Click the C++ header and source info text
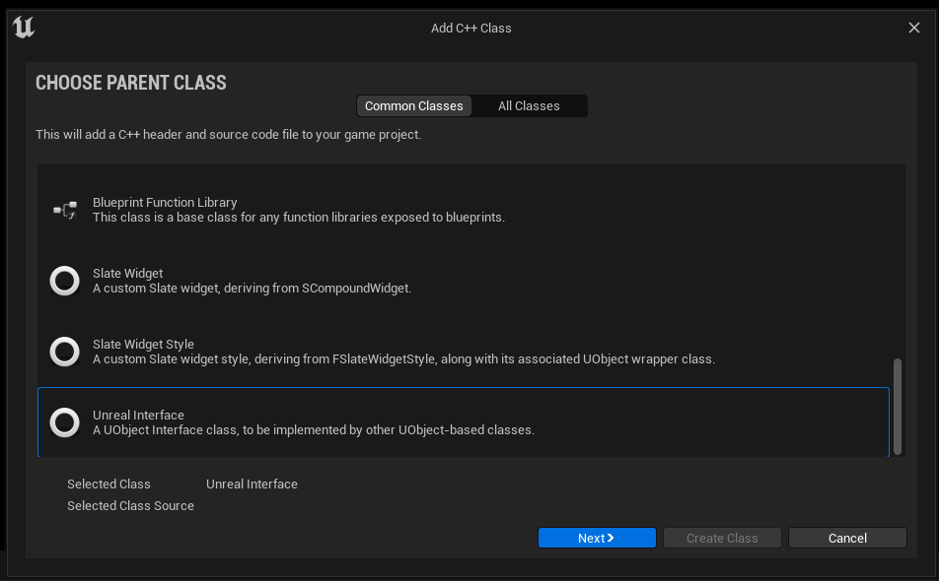Screen dimensions: 939x581 click(228, 135)
